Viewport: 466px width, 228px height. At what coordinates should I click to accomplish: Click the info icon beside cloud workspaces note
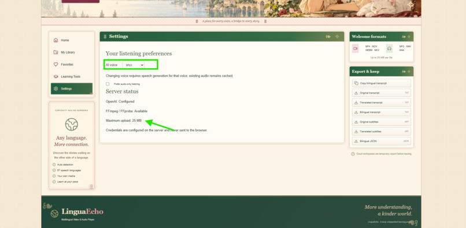coord(353,154)
